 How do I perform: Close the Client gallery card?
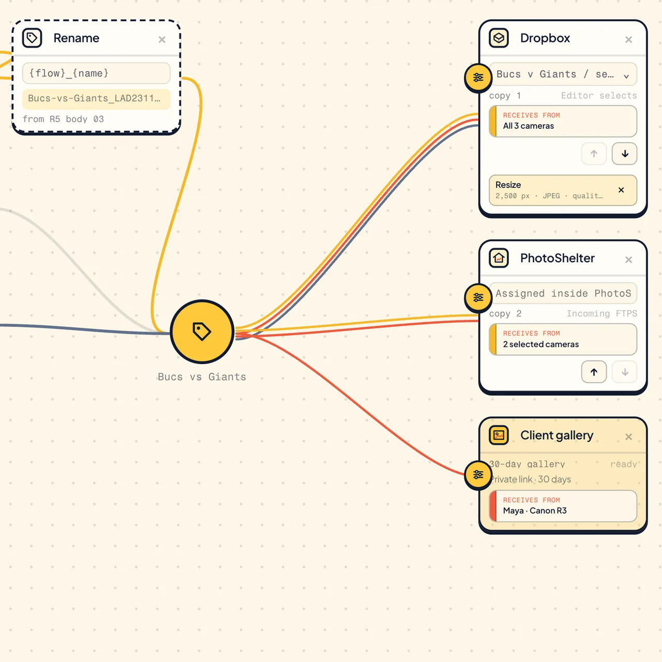(x=628, y=437)
